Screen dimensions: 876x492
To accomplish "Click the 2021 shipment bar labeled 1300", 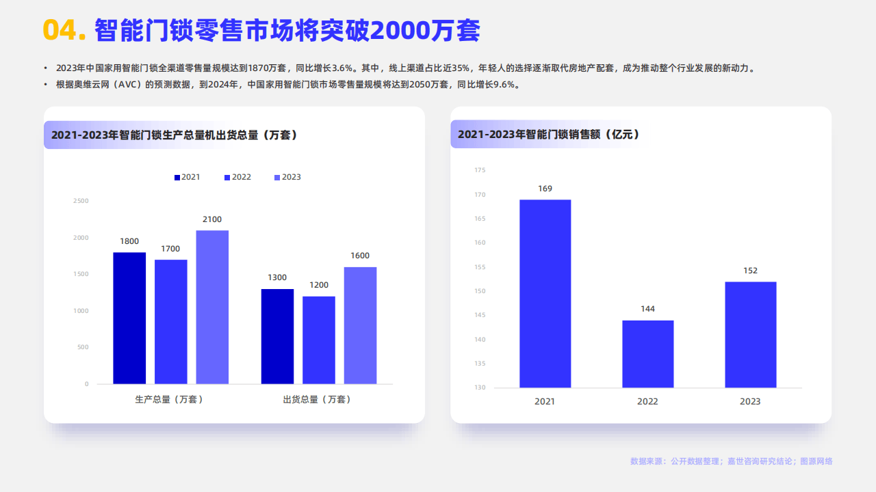I will pyautogui.click(x=277, y=336).
